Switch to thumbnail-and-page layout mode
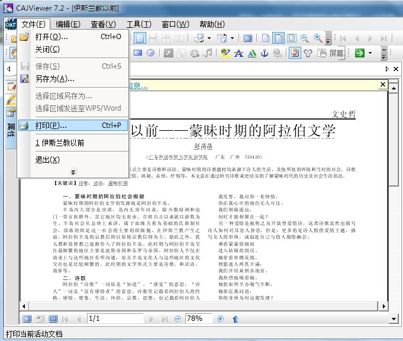403x341 pixels. [40, 319]
